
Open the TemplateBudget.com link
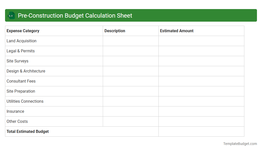tap(240, 143)
